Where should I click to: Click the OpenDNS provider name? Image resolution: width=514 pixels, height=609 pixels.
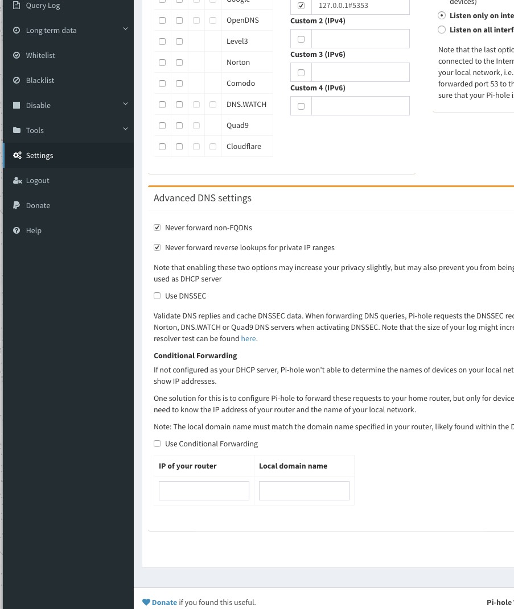coord(242,20)
